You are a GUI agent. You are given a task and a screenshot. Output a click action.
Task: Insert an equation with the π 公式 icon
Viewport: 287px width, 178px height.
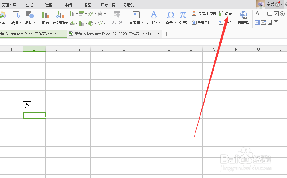tap(183, 15)
